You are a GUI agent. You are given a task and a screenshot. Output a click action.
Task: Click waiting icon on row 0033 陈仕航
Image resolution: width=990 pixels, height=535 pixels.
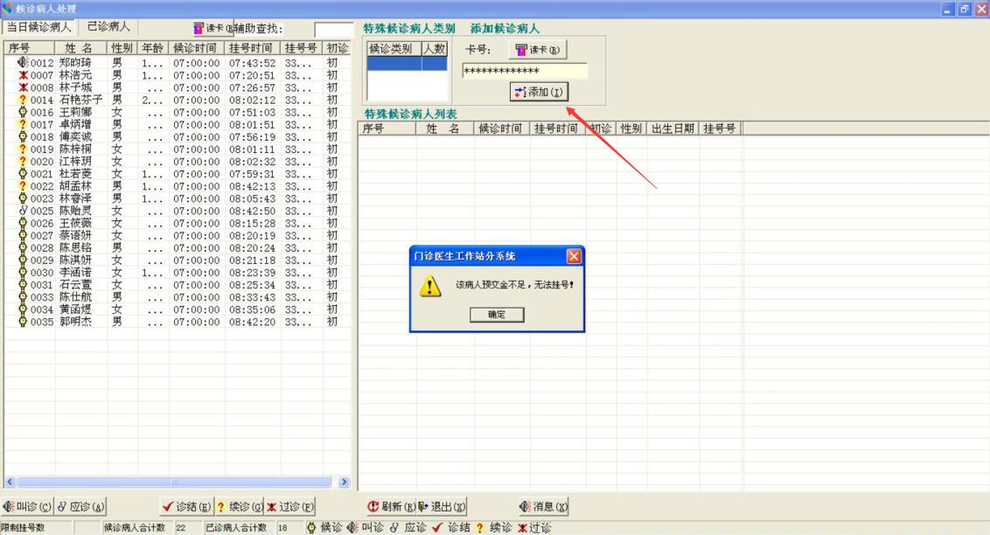click(23, 296)
